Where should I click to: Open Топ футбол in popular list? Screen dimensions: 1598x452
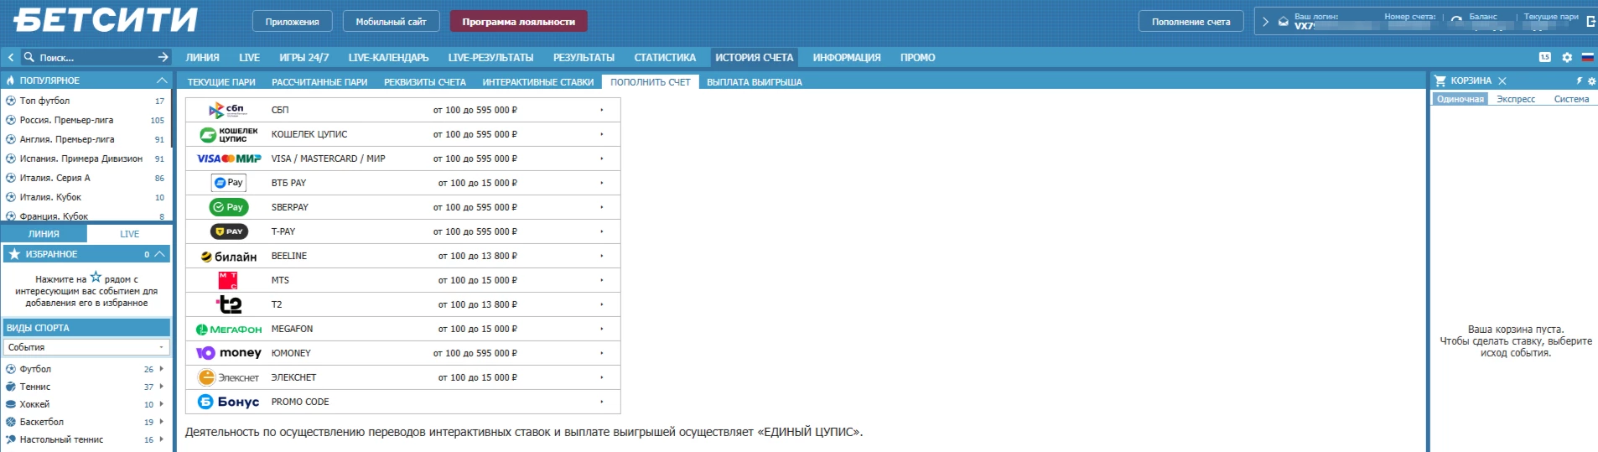(x=44, y=101)
